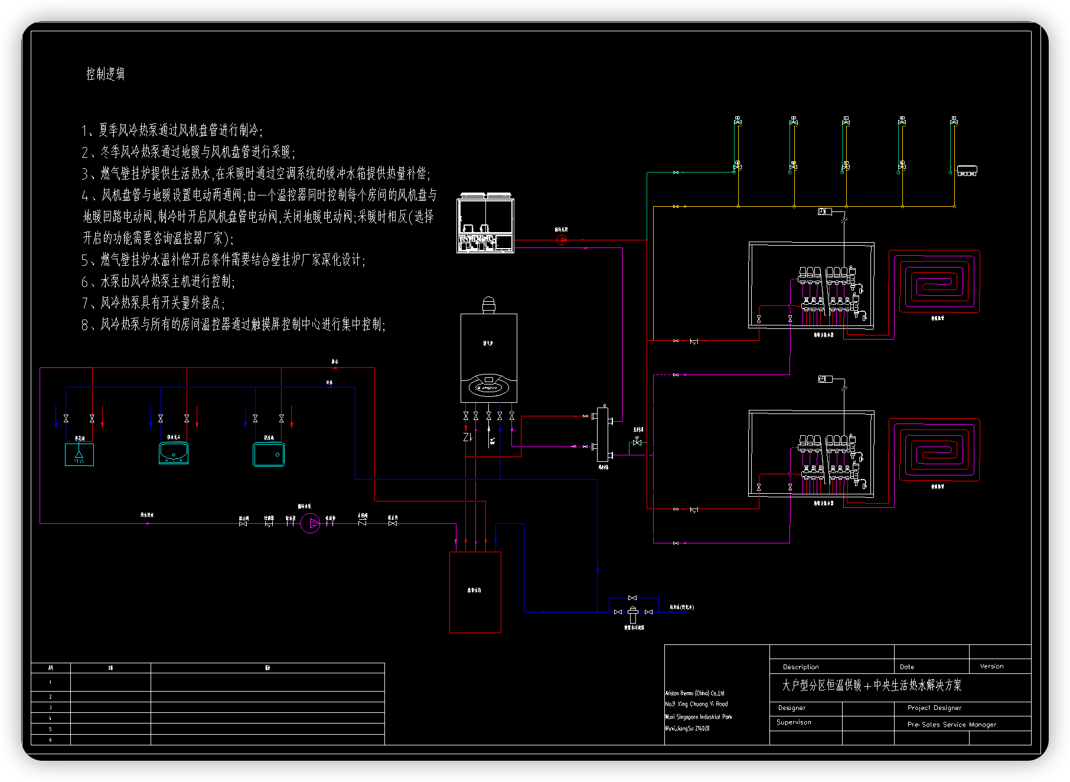Click the 地暖盘管 label under upper coil
This screenshot has height=782, width=1070.
pos(938,318)
